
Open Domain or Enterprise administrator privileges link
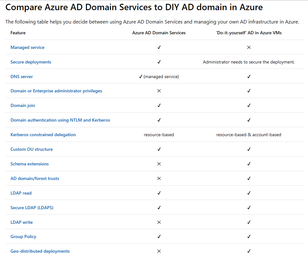[x=56, y=91]
